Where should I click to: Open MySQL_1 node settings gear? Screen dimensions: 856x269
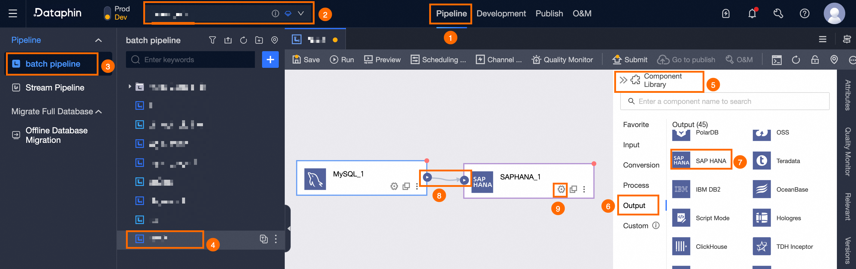(x=394, y=187)
